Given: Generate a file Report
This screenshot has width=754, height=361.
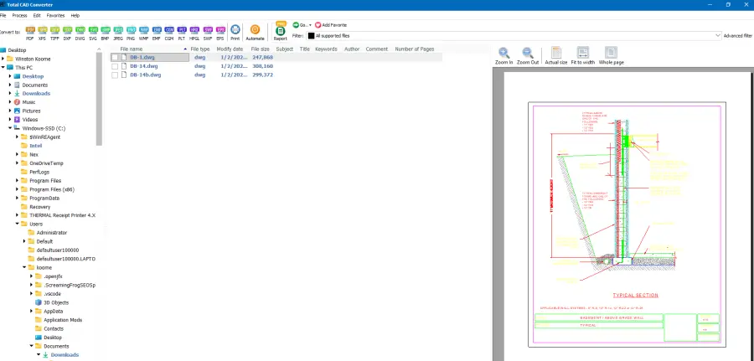Looking at the screenshot, I should (x=281, y=32).
